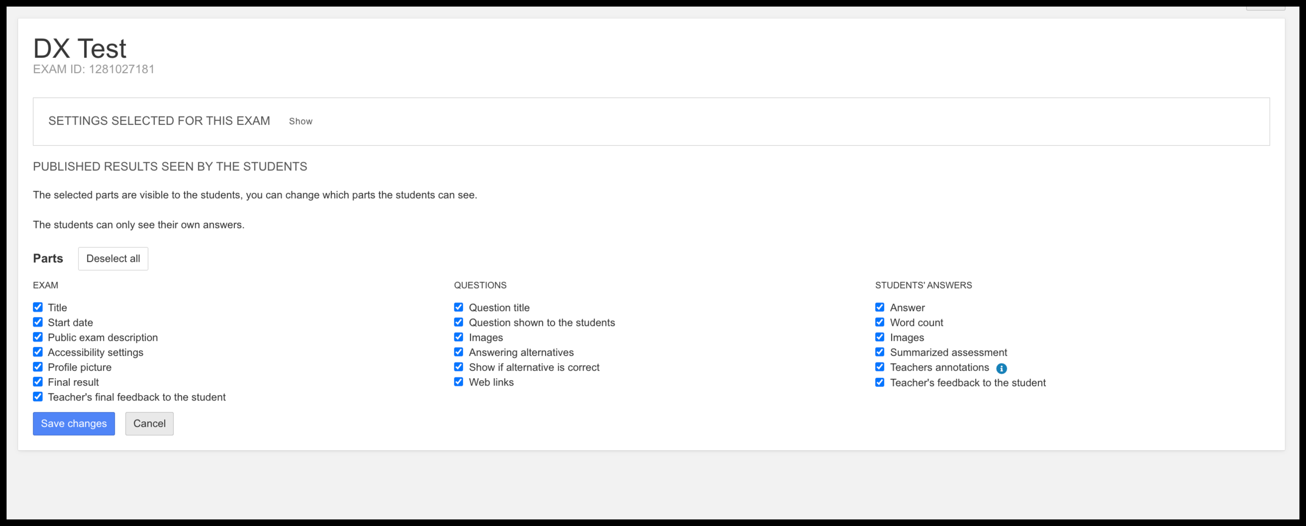Screen dimensions: 1306x526
Task: Click the STUDENTS' ANSWERS column heading
Action: point(923,285)
